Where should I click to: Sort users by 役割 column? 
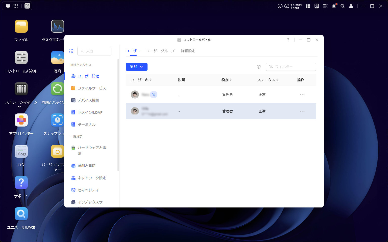[x=230, y=80]
